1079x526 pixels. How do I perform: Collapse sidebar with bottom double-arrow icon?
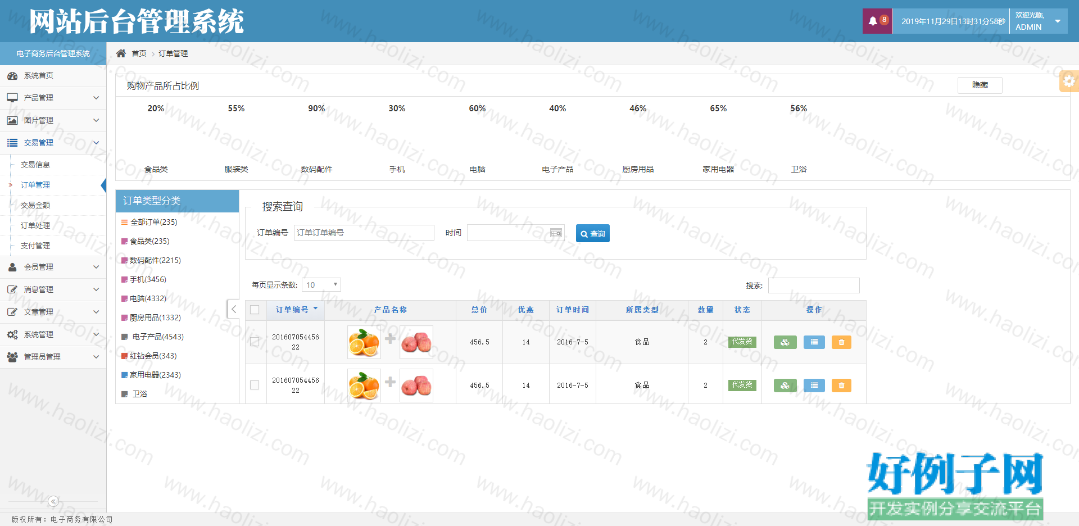click(x=53, y=501)
